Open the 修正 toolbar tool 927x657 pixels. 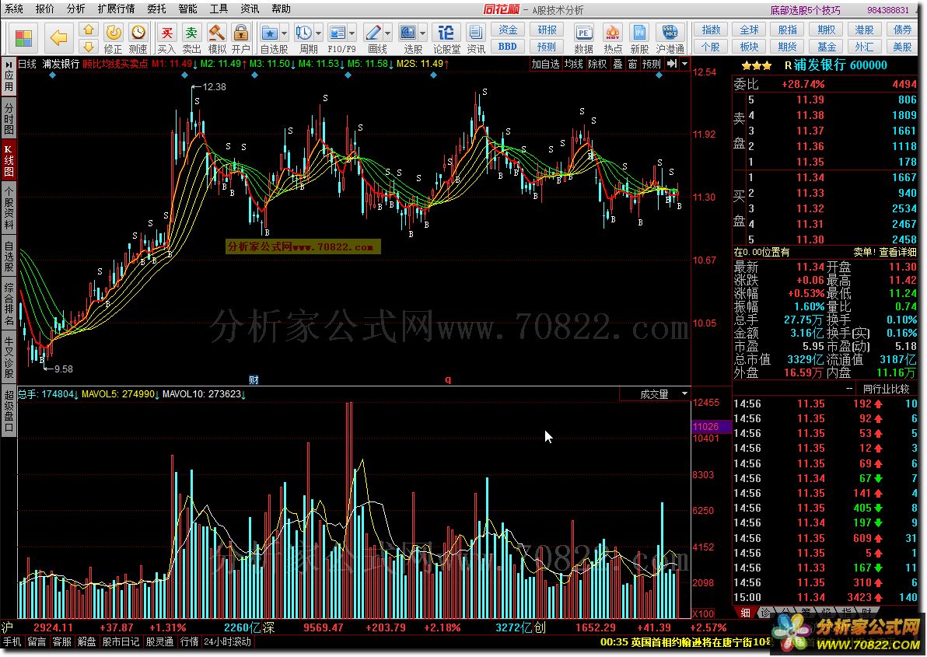pyautogui.click(x=113, y=39)
